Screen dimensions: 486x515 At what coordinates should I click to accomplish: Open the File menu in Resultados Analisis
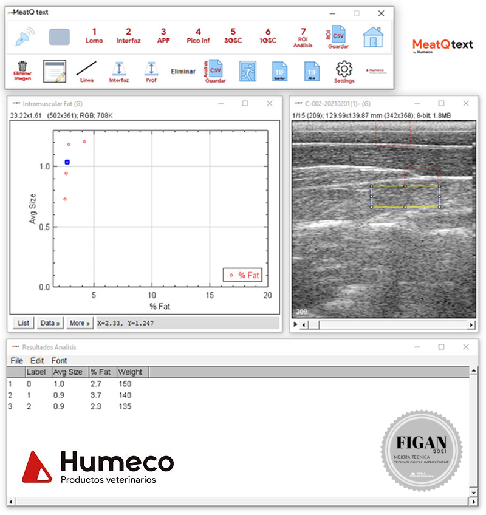point(16,360)
